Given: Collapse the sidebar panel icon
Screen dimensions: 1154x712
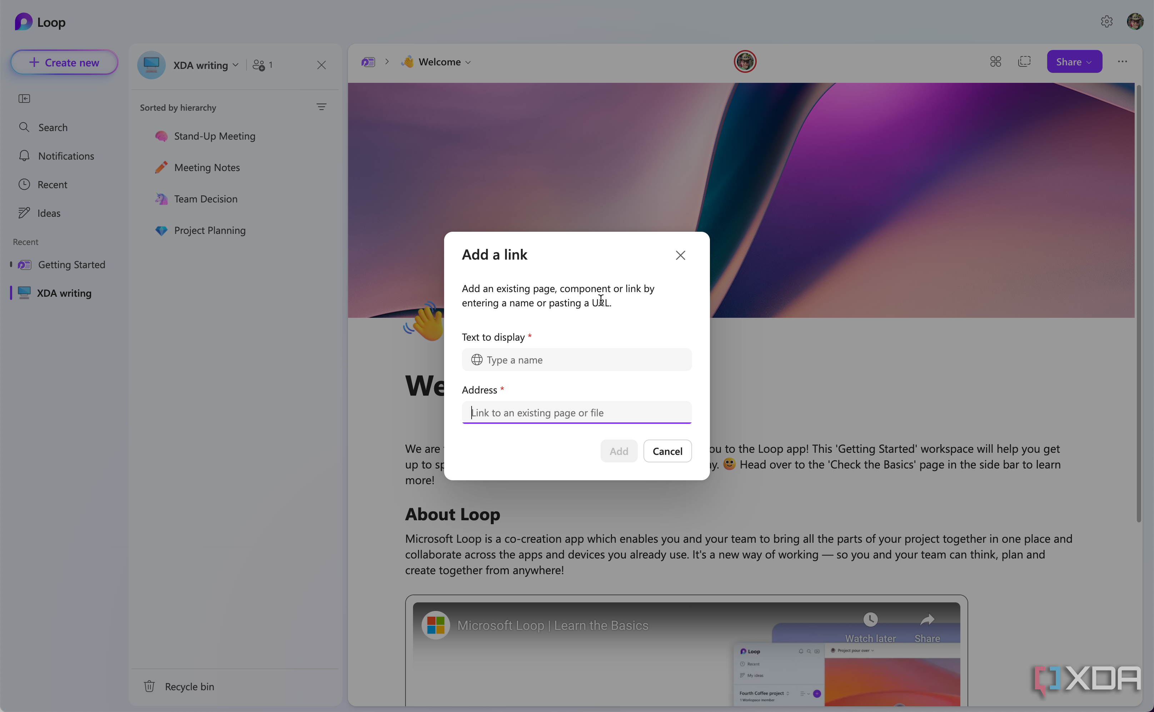Looking at the screenshot, I should [24, 99].
